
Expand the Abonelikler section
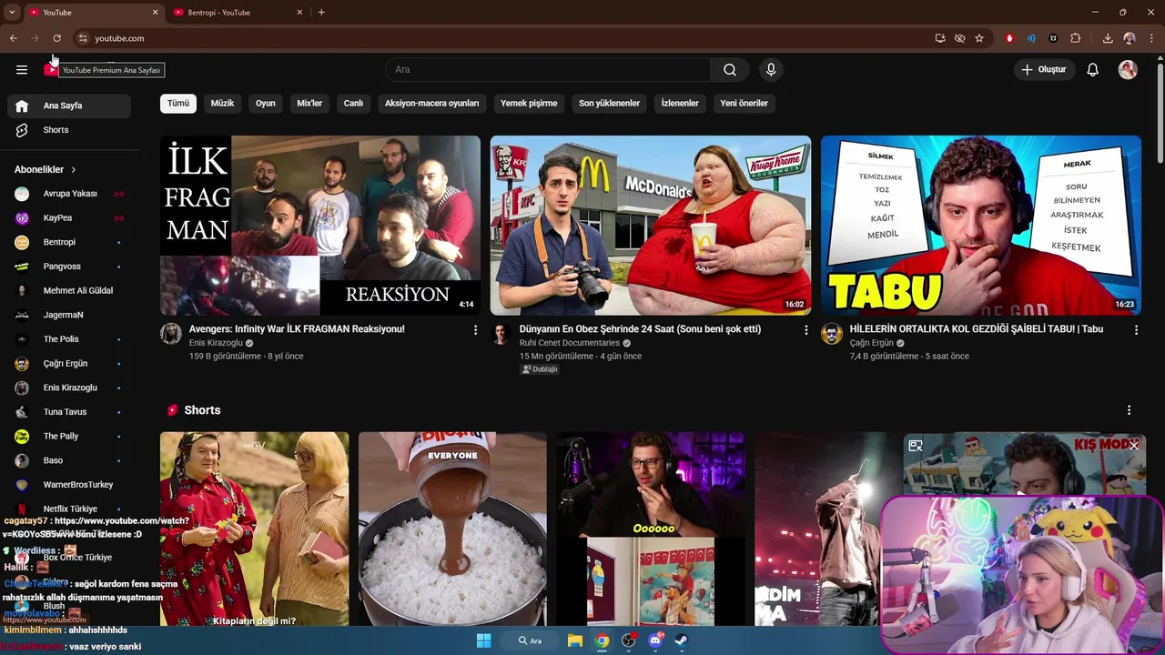click(46, 169)
